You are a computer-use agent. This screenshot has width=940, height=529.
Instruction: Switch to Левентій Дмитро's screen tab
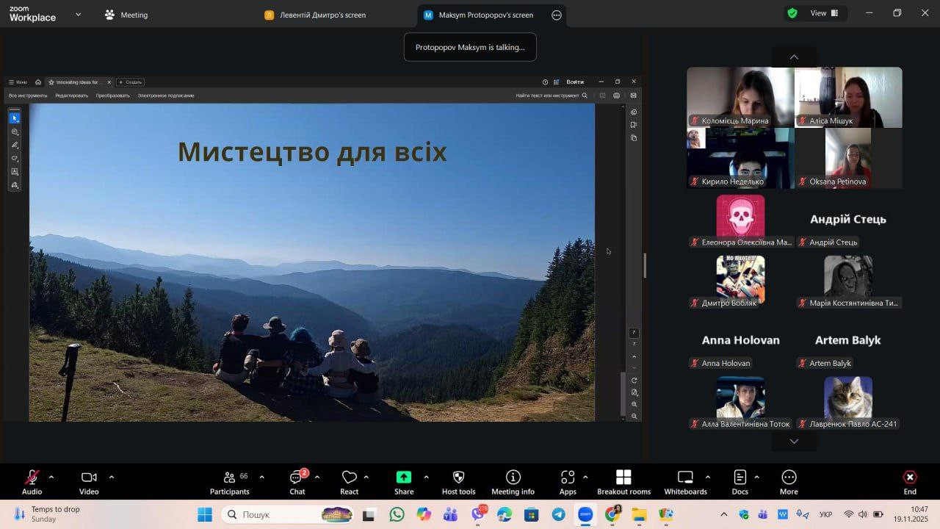(322, 15)
